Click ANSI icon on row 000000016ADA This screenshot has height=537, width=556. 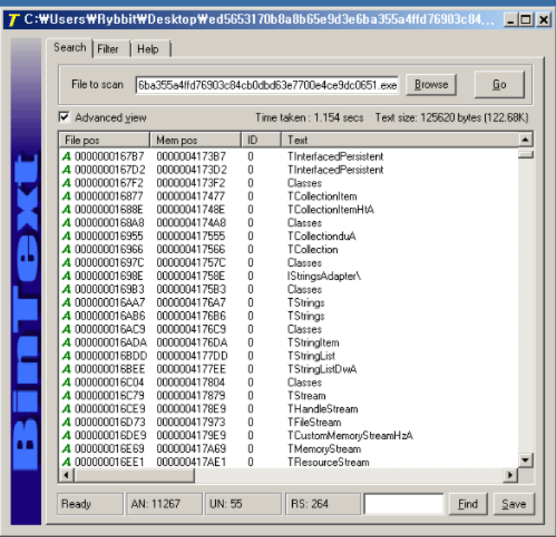point(67,342)
